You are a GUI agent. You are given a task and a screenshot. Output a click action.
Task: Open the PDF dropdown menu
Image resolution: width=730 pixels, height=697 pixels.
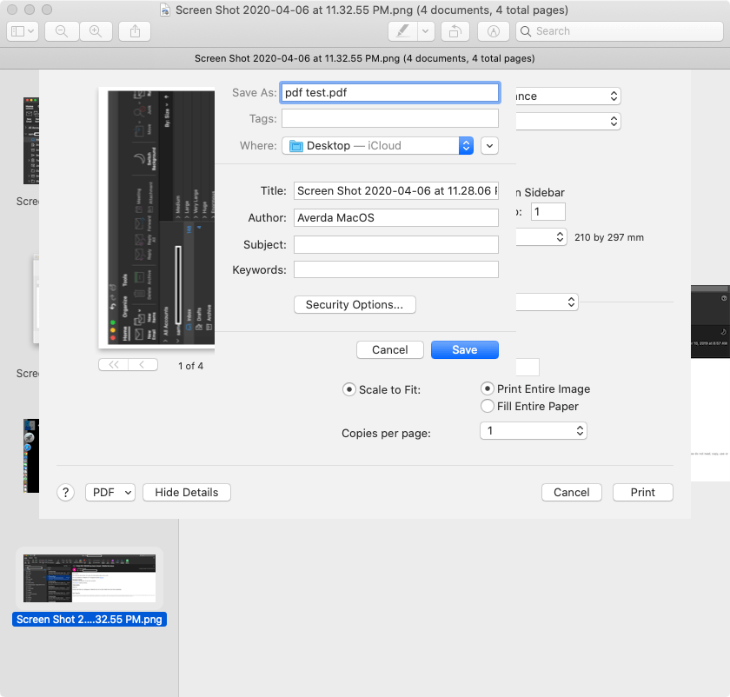tap(109, 492)
